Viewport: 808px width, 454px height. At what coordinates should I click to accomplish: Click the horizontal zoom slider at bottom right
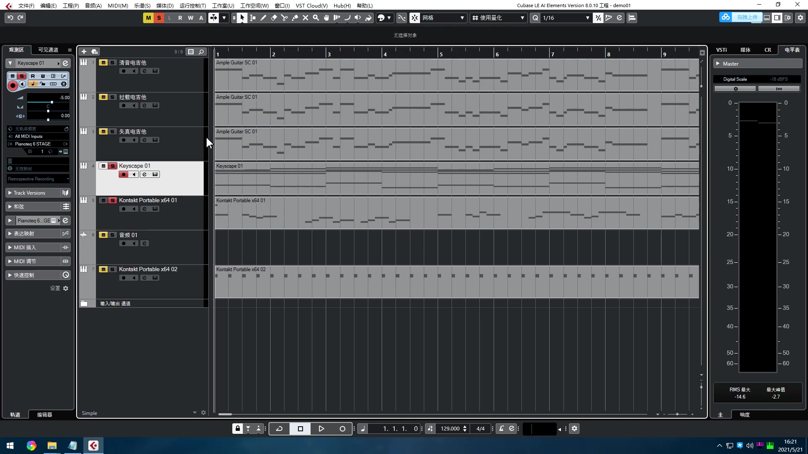[x=677, y=414]
